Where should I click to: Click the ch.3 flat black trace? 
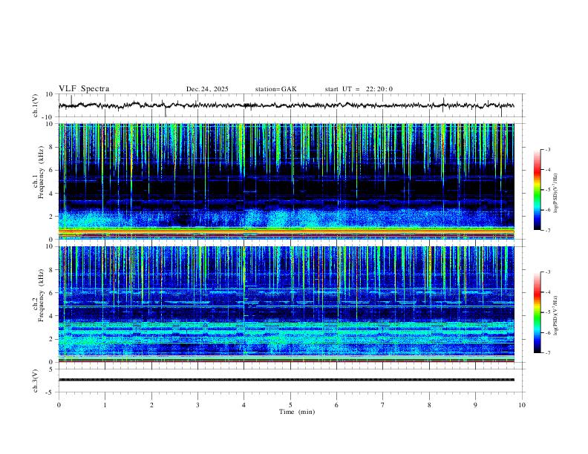pos(287,380)
